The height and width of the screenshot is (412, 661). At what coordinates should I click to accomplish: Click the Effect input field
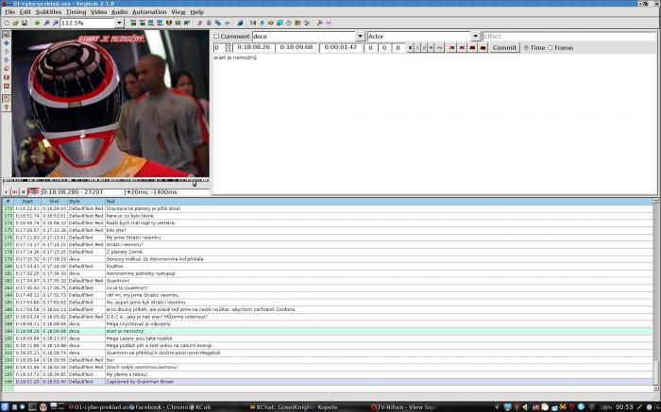[569, 37]
